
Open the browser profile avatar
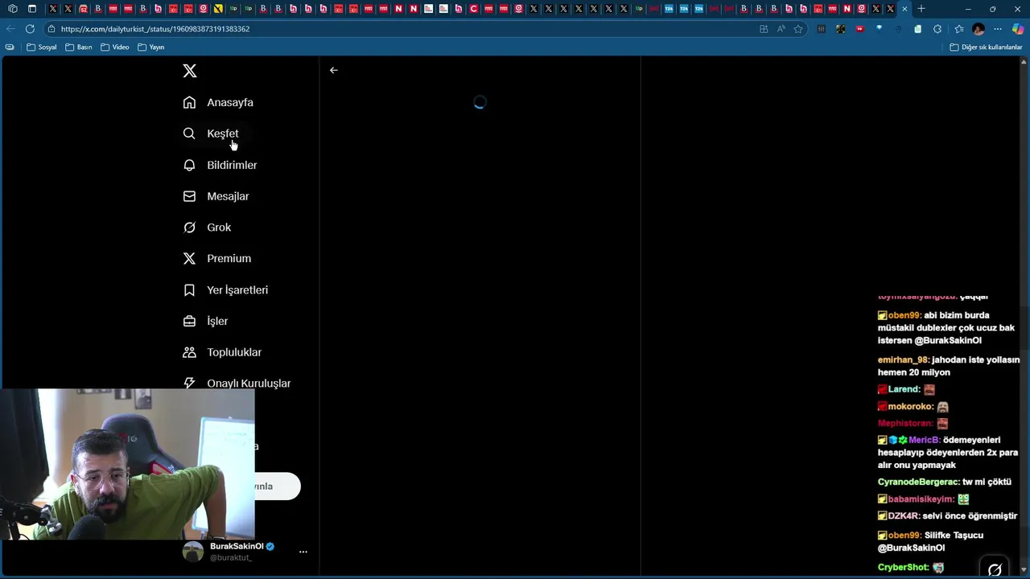tap(978, 29)
